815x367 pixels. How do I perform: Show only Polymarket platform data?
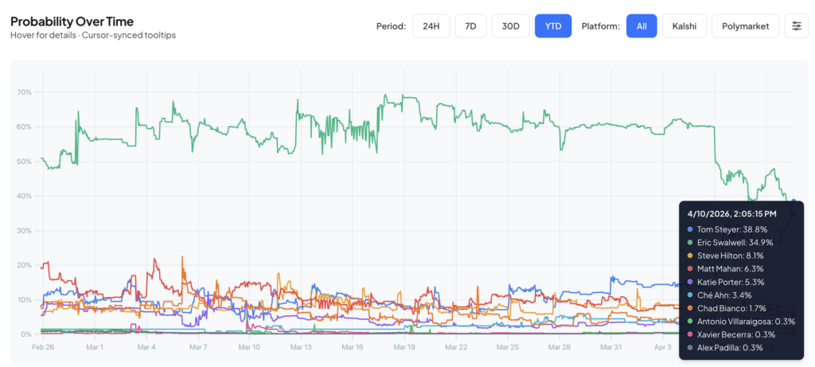[x=745, y=26]
